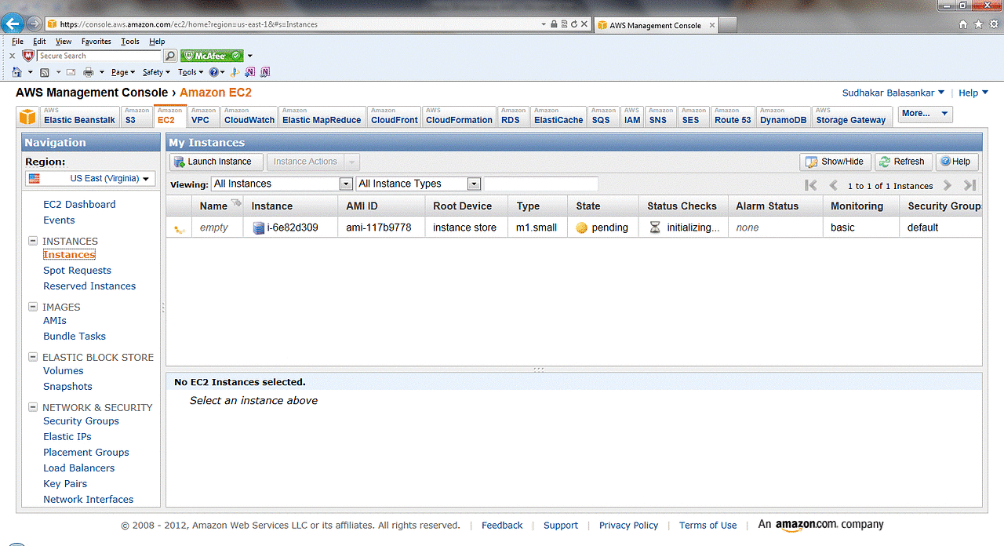
Task: Click the stop loading X in address bar
Action: tap(586, 24)
